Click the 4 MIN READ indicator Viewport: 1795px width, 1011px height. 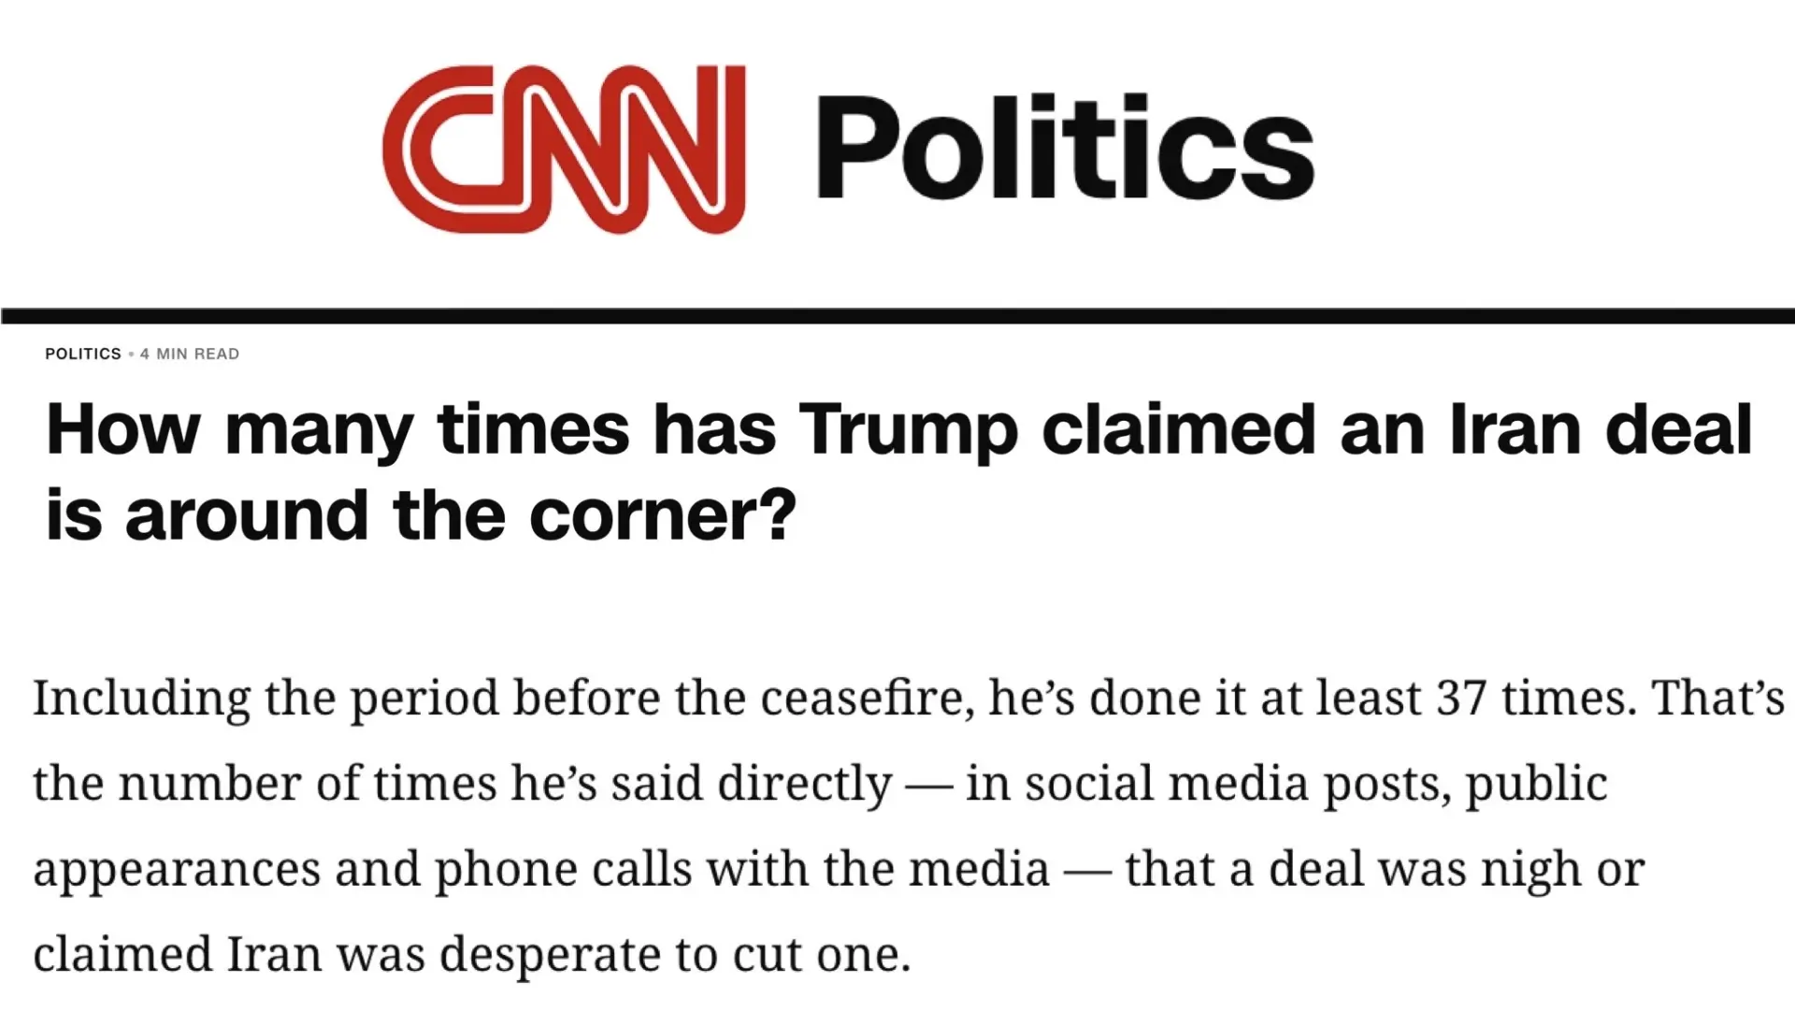(190, 354)
